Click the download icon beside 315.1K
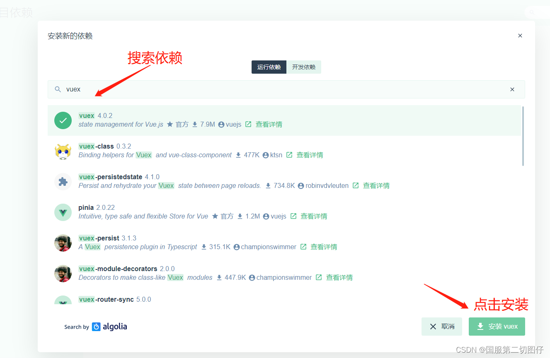This screenshot has height=358, width=550. pyautogui.click(x=204, y=247)
